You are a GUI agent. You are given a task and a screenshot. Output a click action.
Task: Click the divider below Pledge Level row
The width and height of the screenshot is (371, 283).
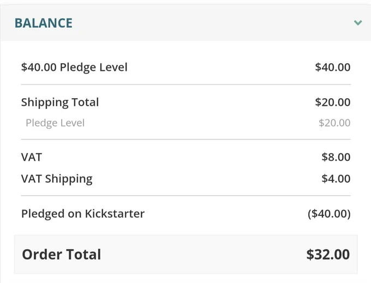point(185,85)
